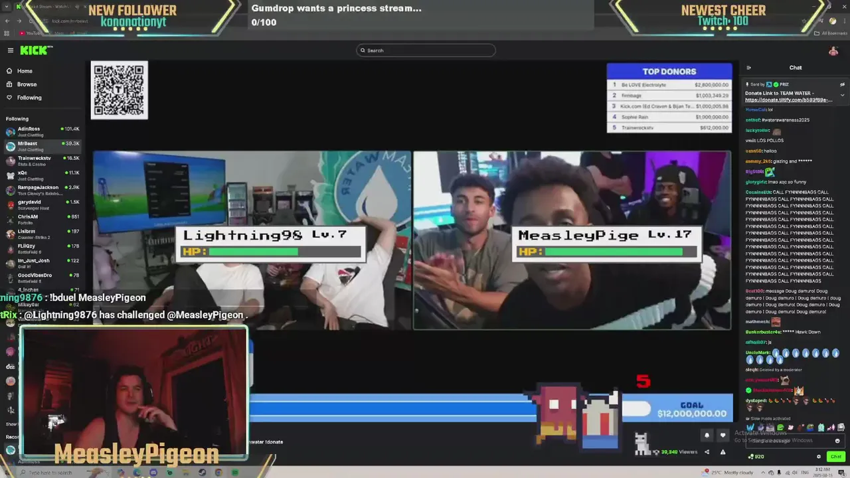Open AdinRoss channel in Following list

[x=42, y=131]
